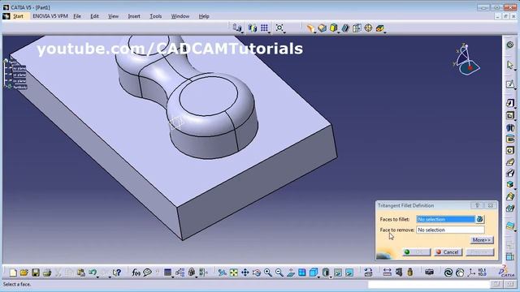Click the OK button in fillet dialog
Screen dimensions: 520x292
pyautogui.click(x=416, y=252)
